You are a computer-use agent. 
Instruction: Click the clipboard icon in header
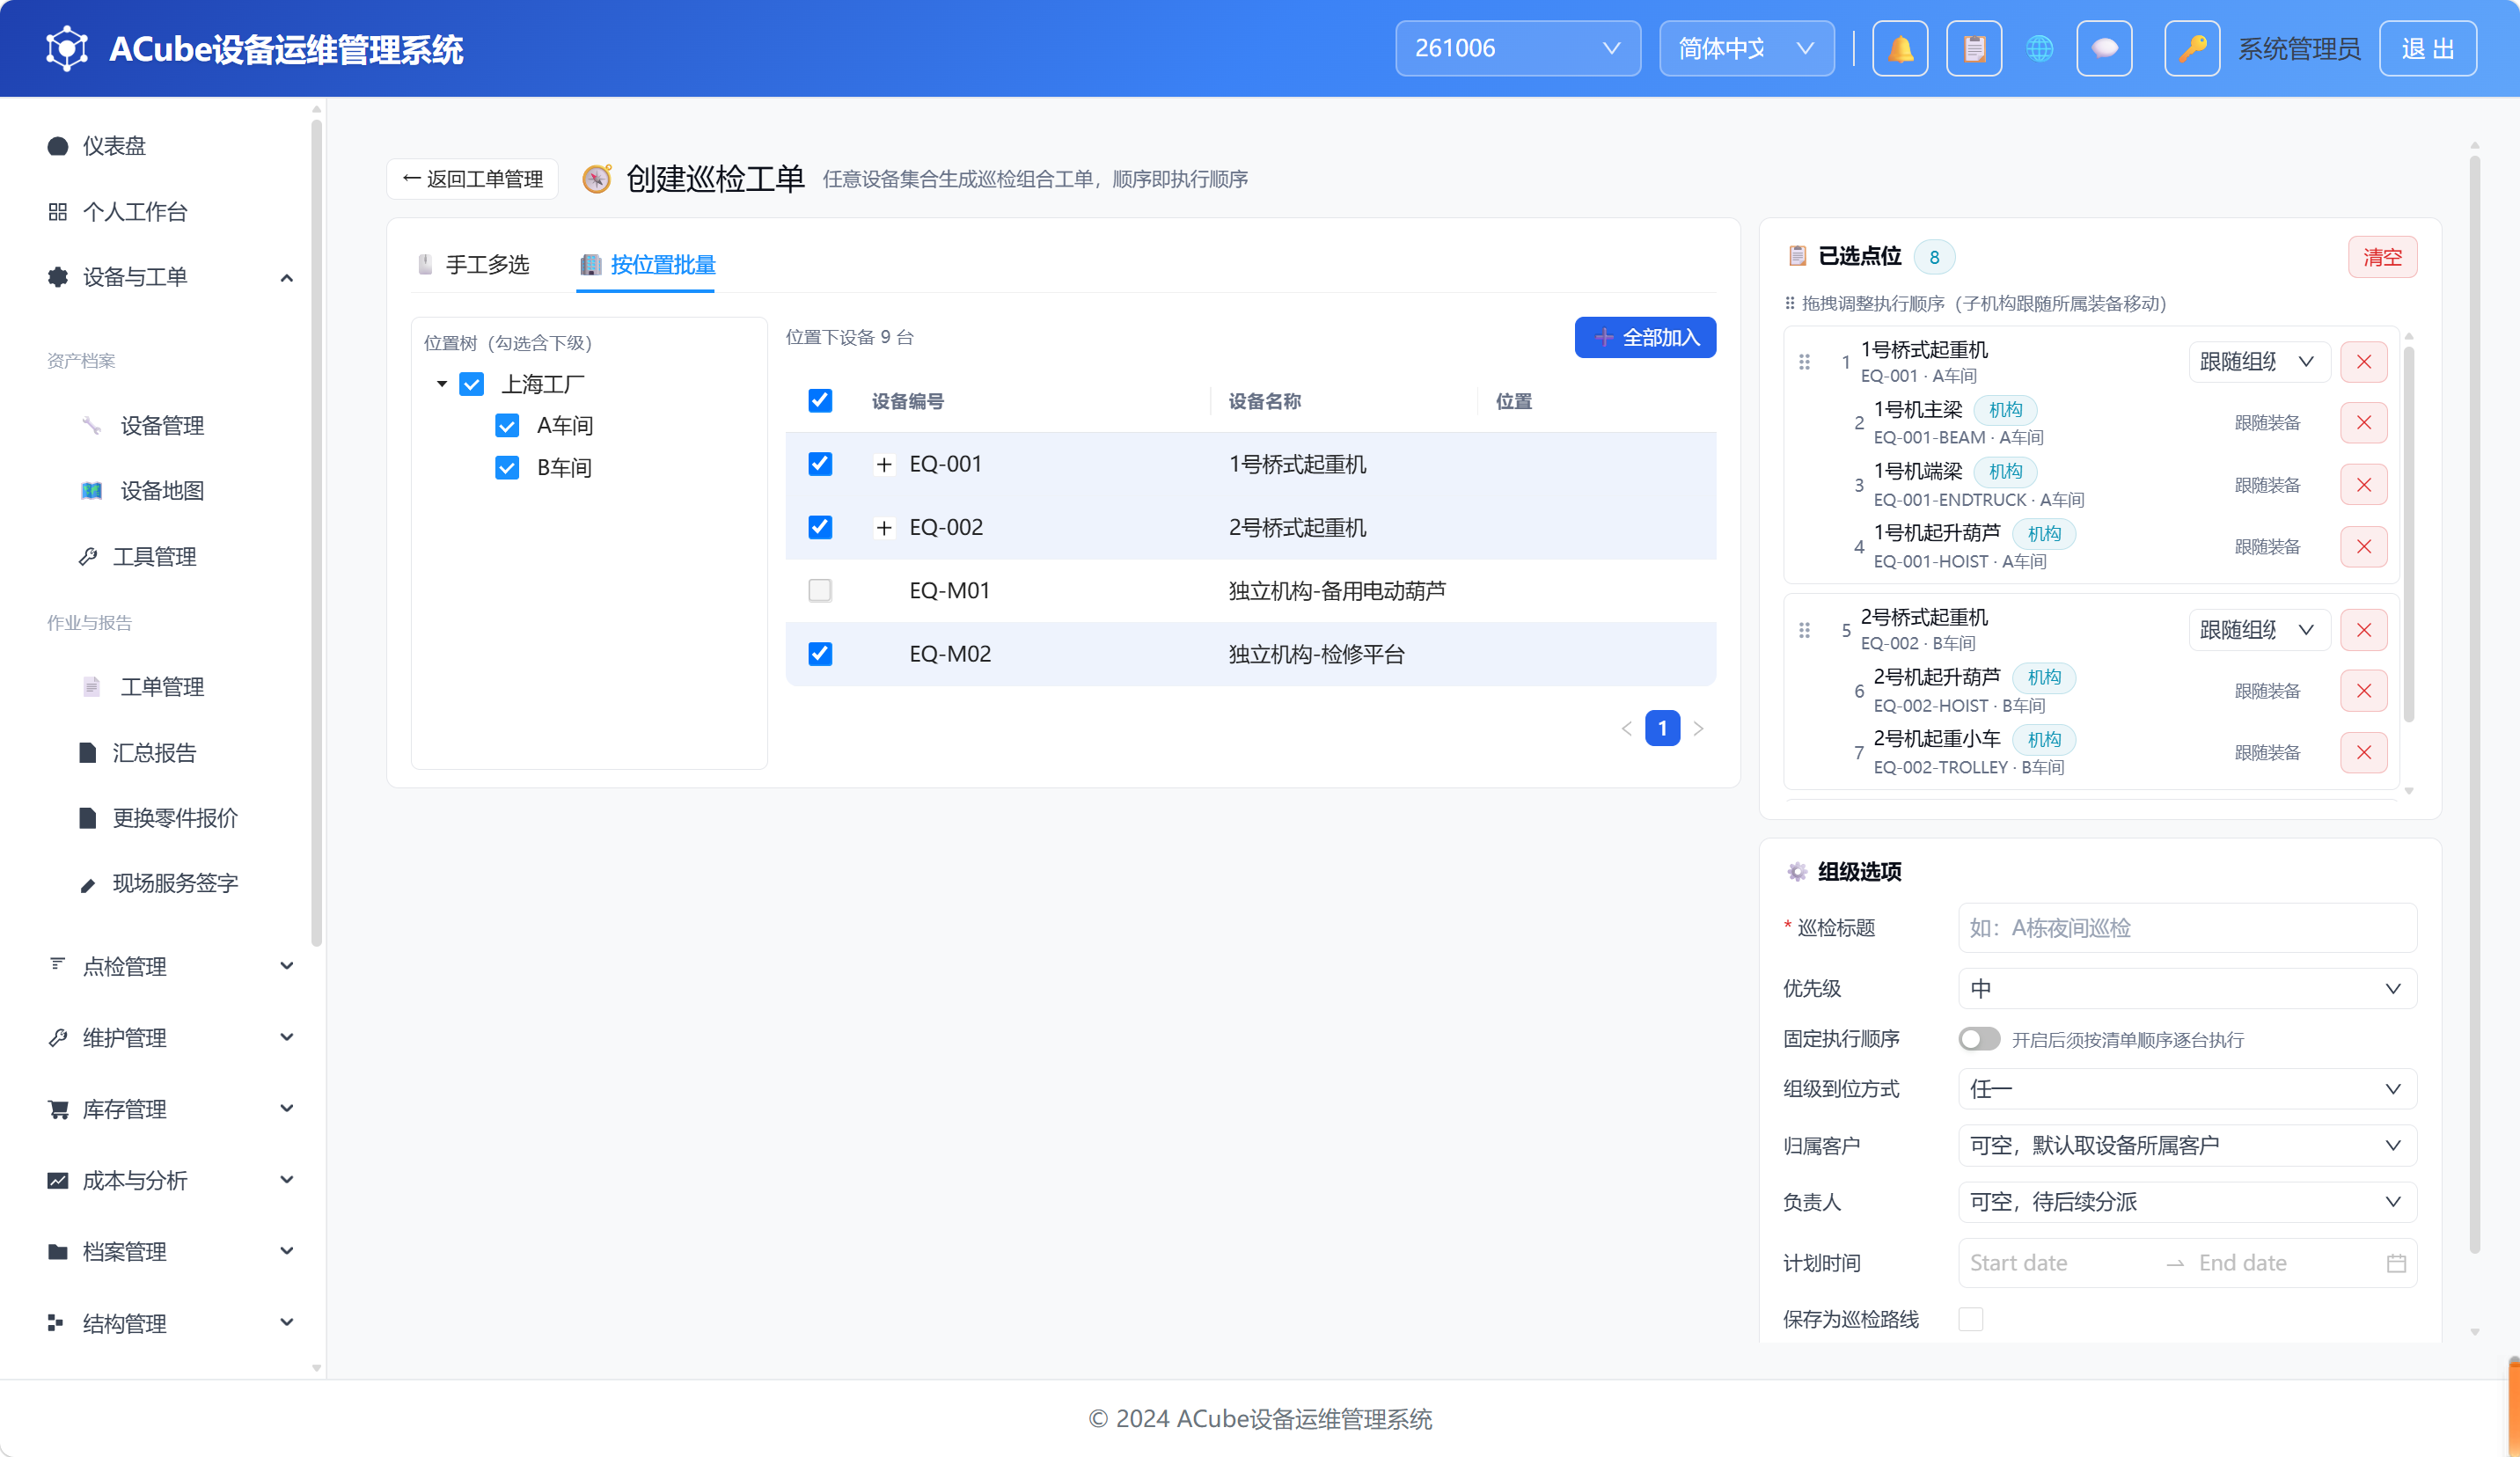click(1973, 48)
